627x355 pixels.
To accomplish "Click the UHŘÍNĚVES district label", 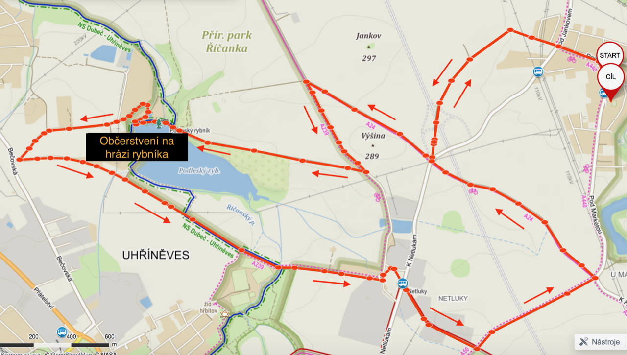I will [156, 255].
